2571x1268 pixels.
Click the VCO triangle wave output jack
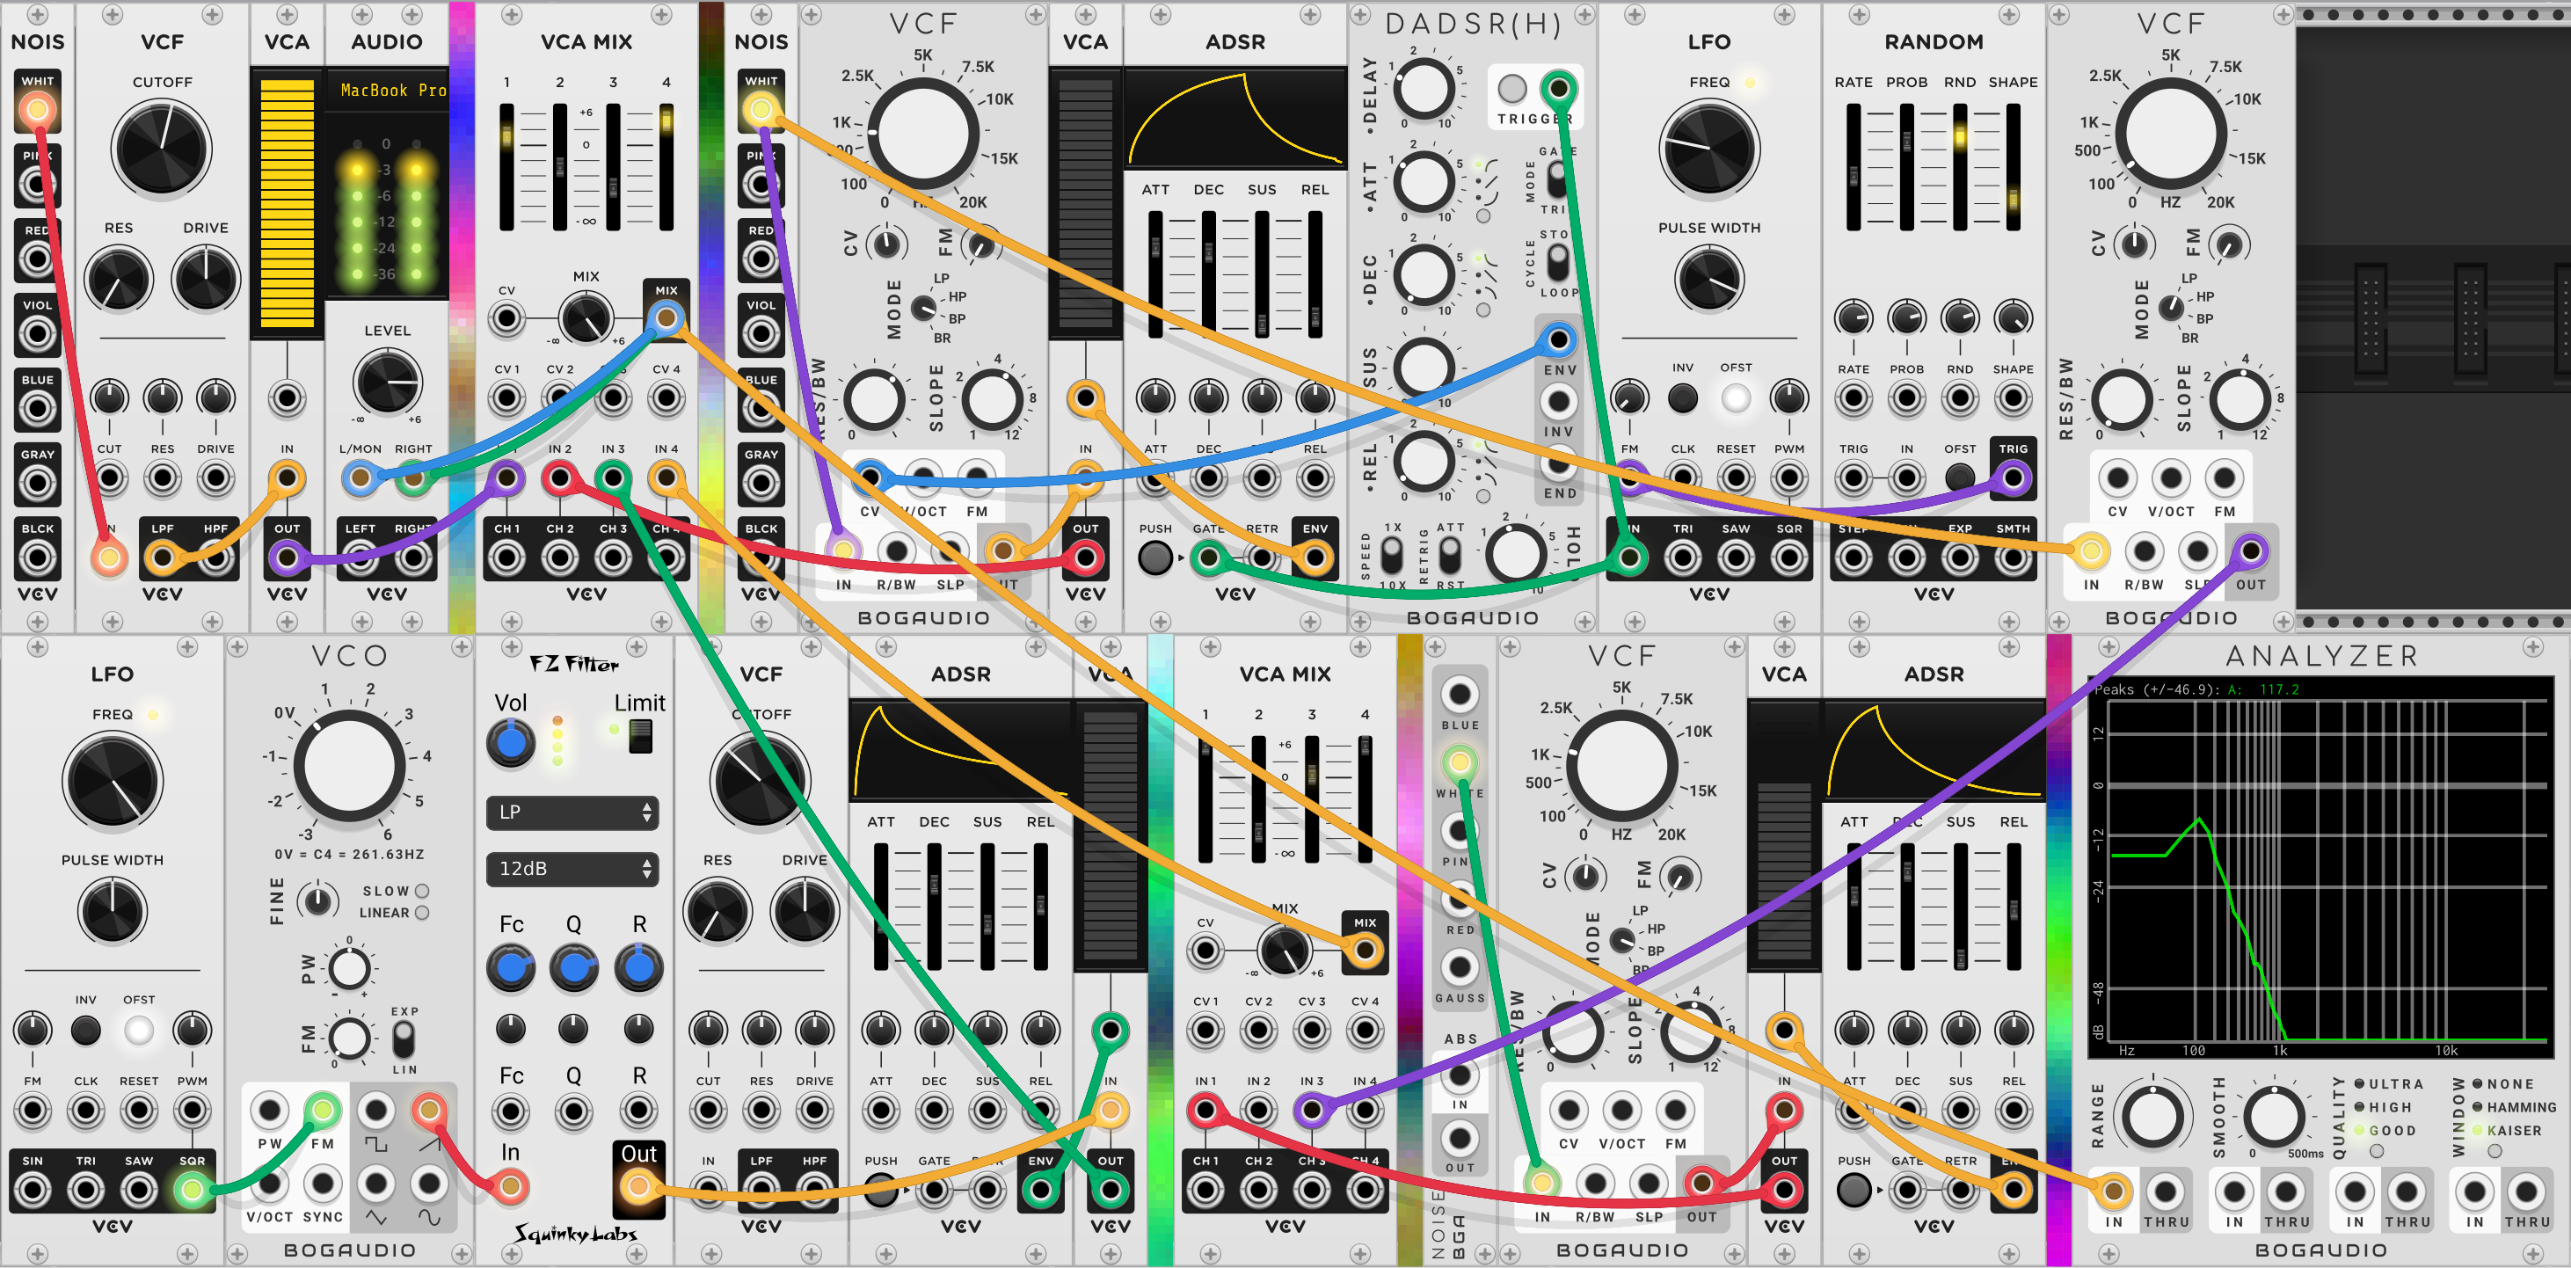376,1185
